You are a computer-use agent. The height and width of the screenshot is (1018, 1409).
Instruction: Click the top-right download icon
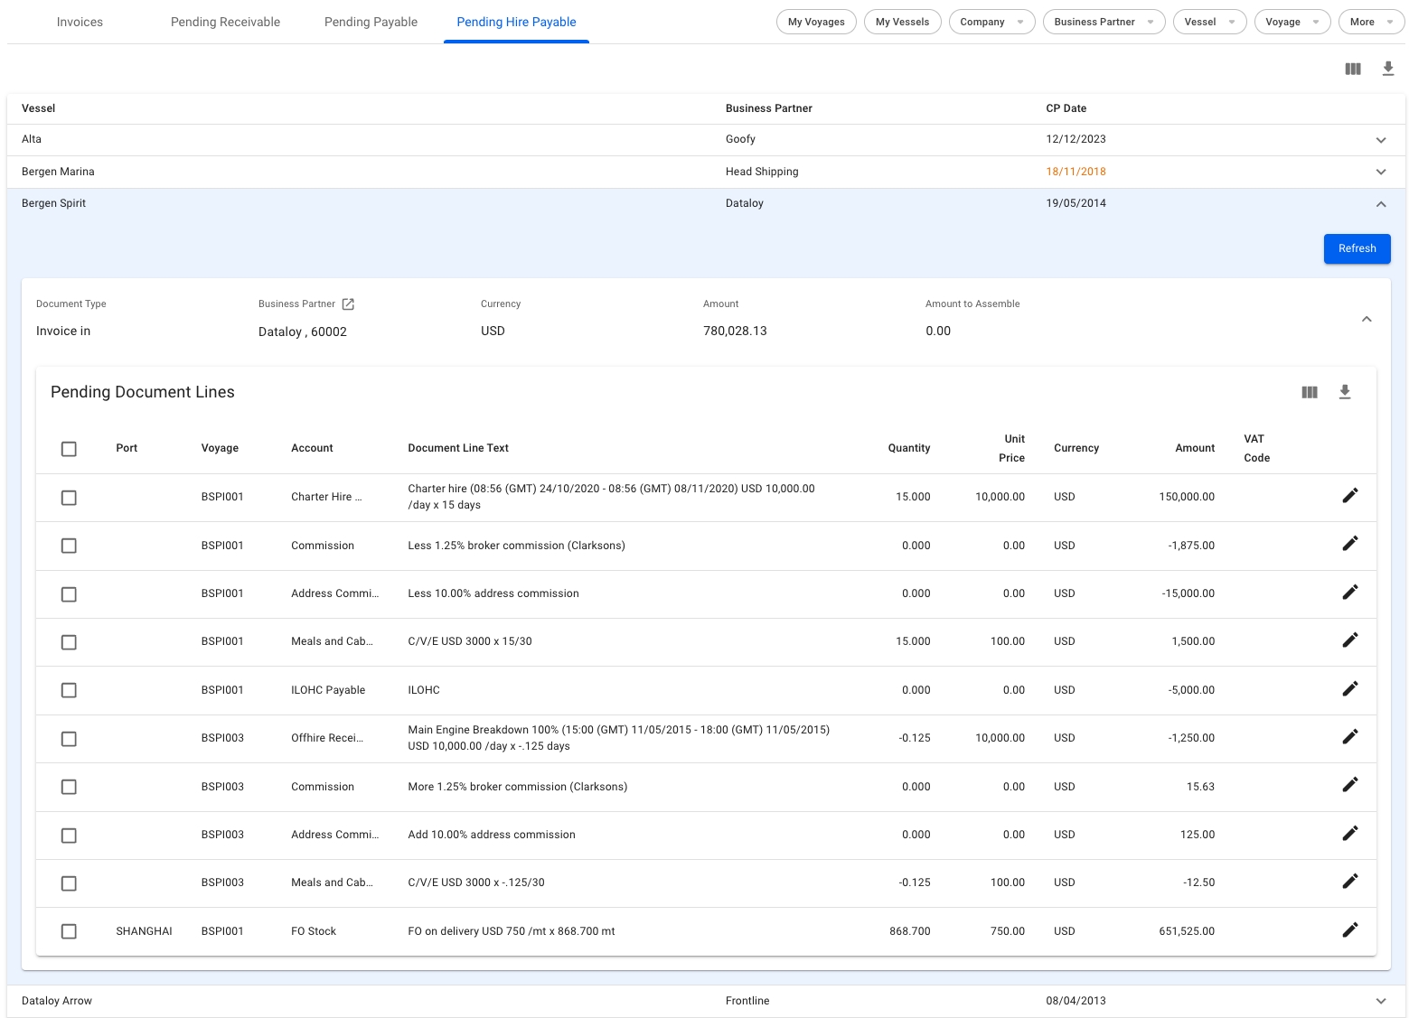[x=1388, y=69]
